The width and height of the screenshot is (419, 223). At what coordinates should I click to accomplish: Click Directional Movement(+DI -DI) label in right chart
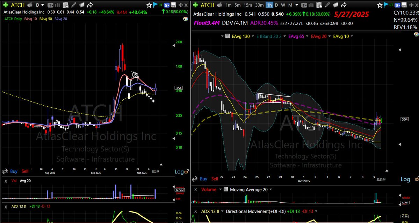click(x=256, y=211)
